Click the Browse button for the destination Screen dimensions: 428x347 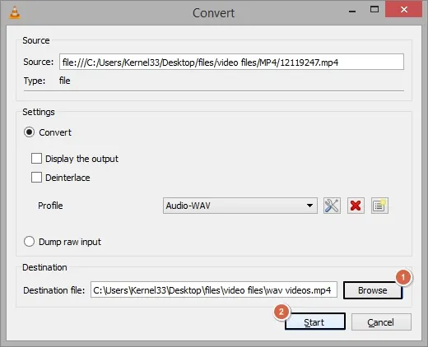(x=373, y=290)
